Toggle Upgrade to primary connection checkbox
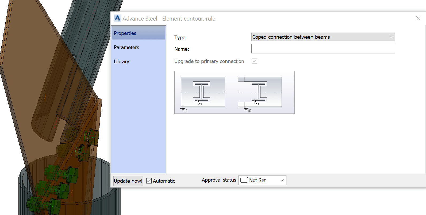 (255, 61)
